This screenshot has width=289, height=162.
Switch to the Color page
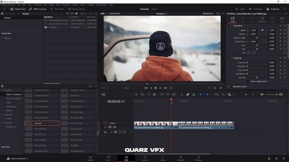pos(163,158)
